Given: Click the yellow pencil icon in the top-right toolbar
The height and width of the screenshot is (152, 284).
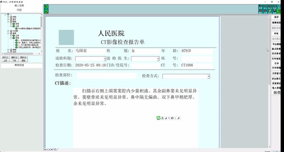Looking at the screenshot, I should coord(270,11).
